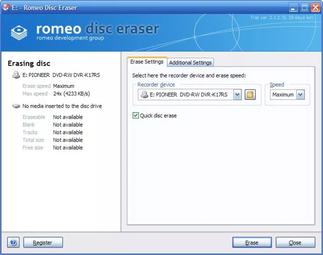
Task: Click the Erase speed Maximum value
Action: (64, 86)
